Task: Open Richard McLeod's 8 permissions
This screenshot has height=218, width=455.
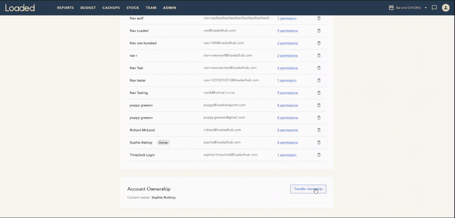Action: coord(287,130)
